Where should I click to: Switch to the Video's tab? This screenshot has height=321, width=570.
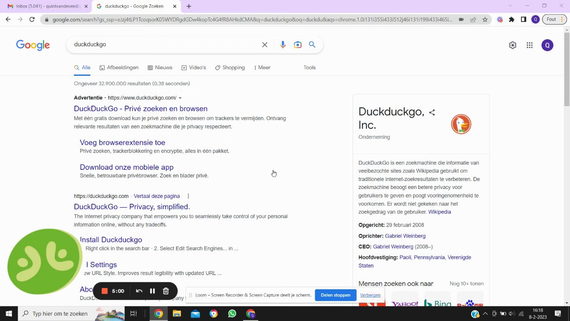(x=194, y=68)
